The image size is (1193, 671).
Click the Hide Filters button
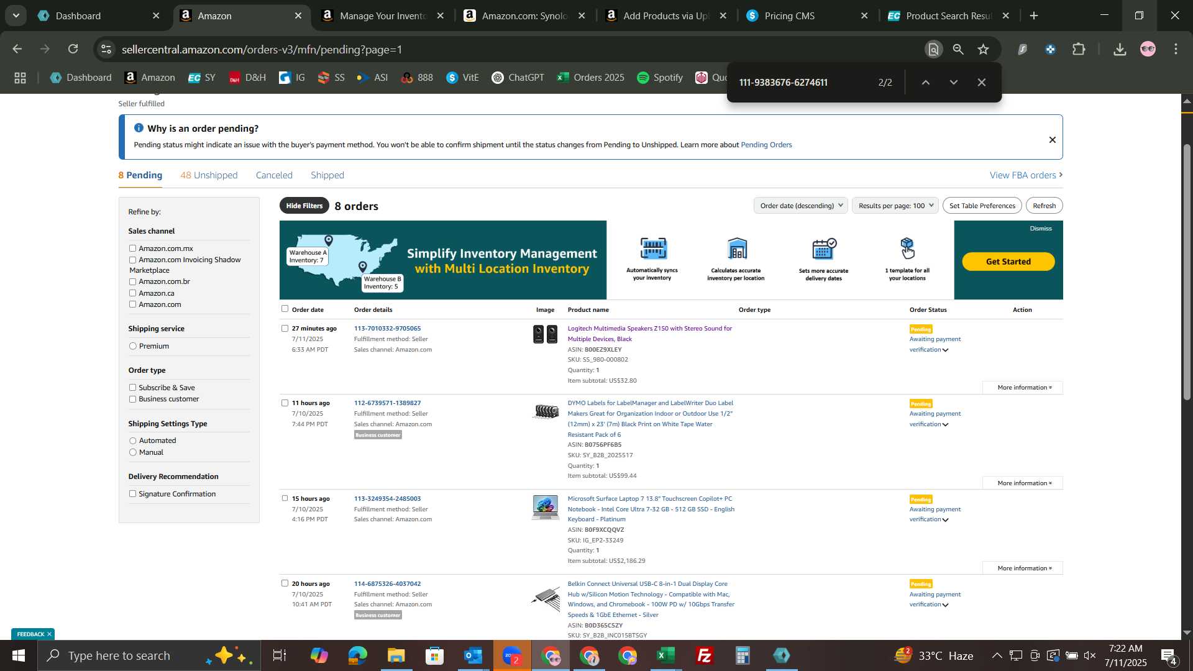304,206
